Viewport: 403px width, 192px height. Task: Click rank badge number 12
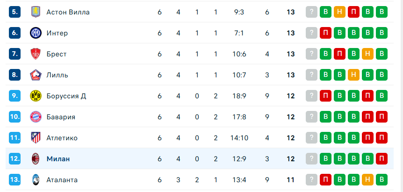(x=15, y=159)
